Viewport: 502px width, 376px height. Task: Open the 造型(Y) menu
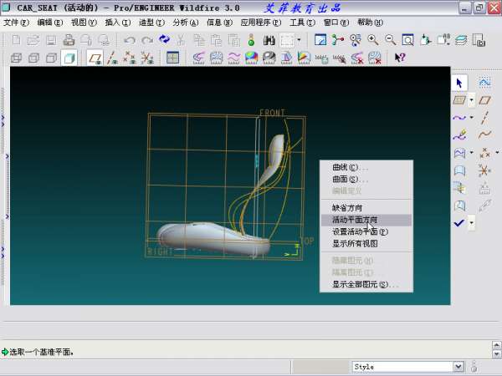point(151,23)
